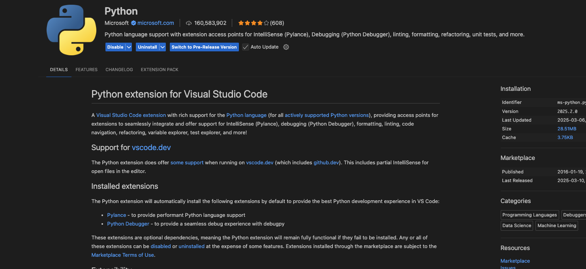Click the Resources section heading

515,248
